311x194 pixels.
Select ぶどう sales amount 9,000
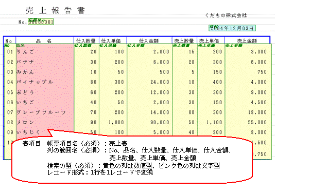(259, 92)
